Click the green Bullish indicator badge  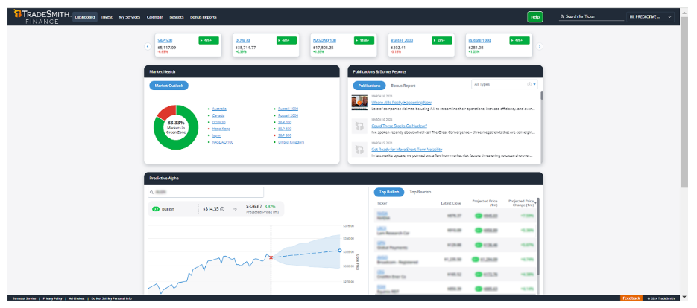(x=156, y=208)
